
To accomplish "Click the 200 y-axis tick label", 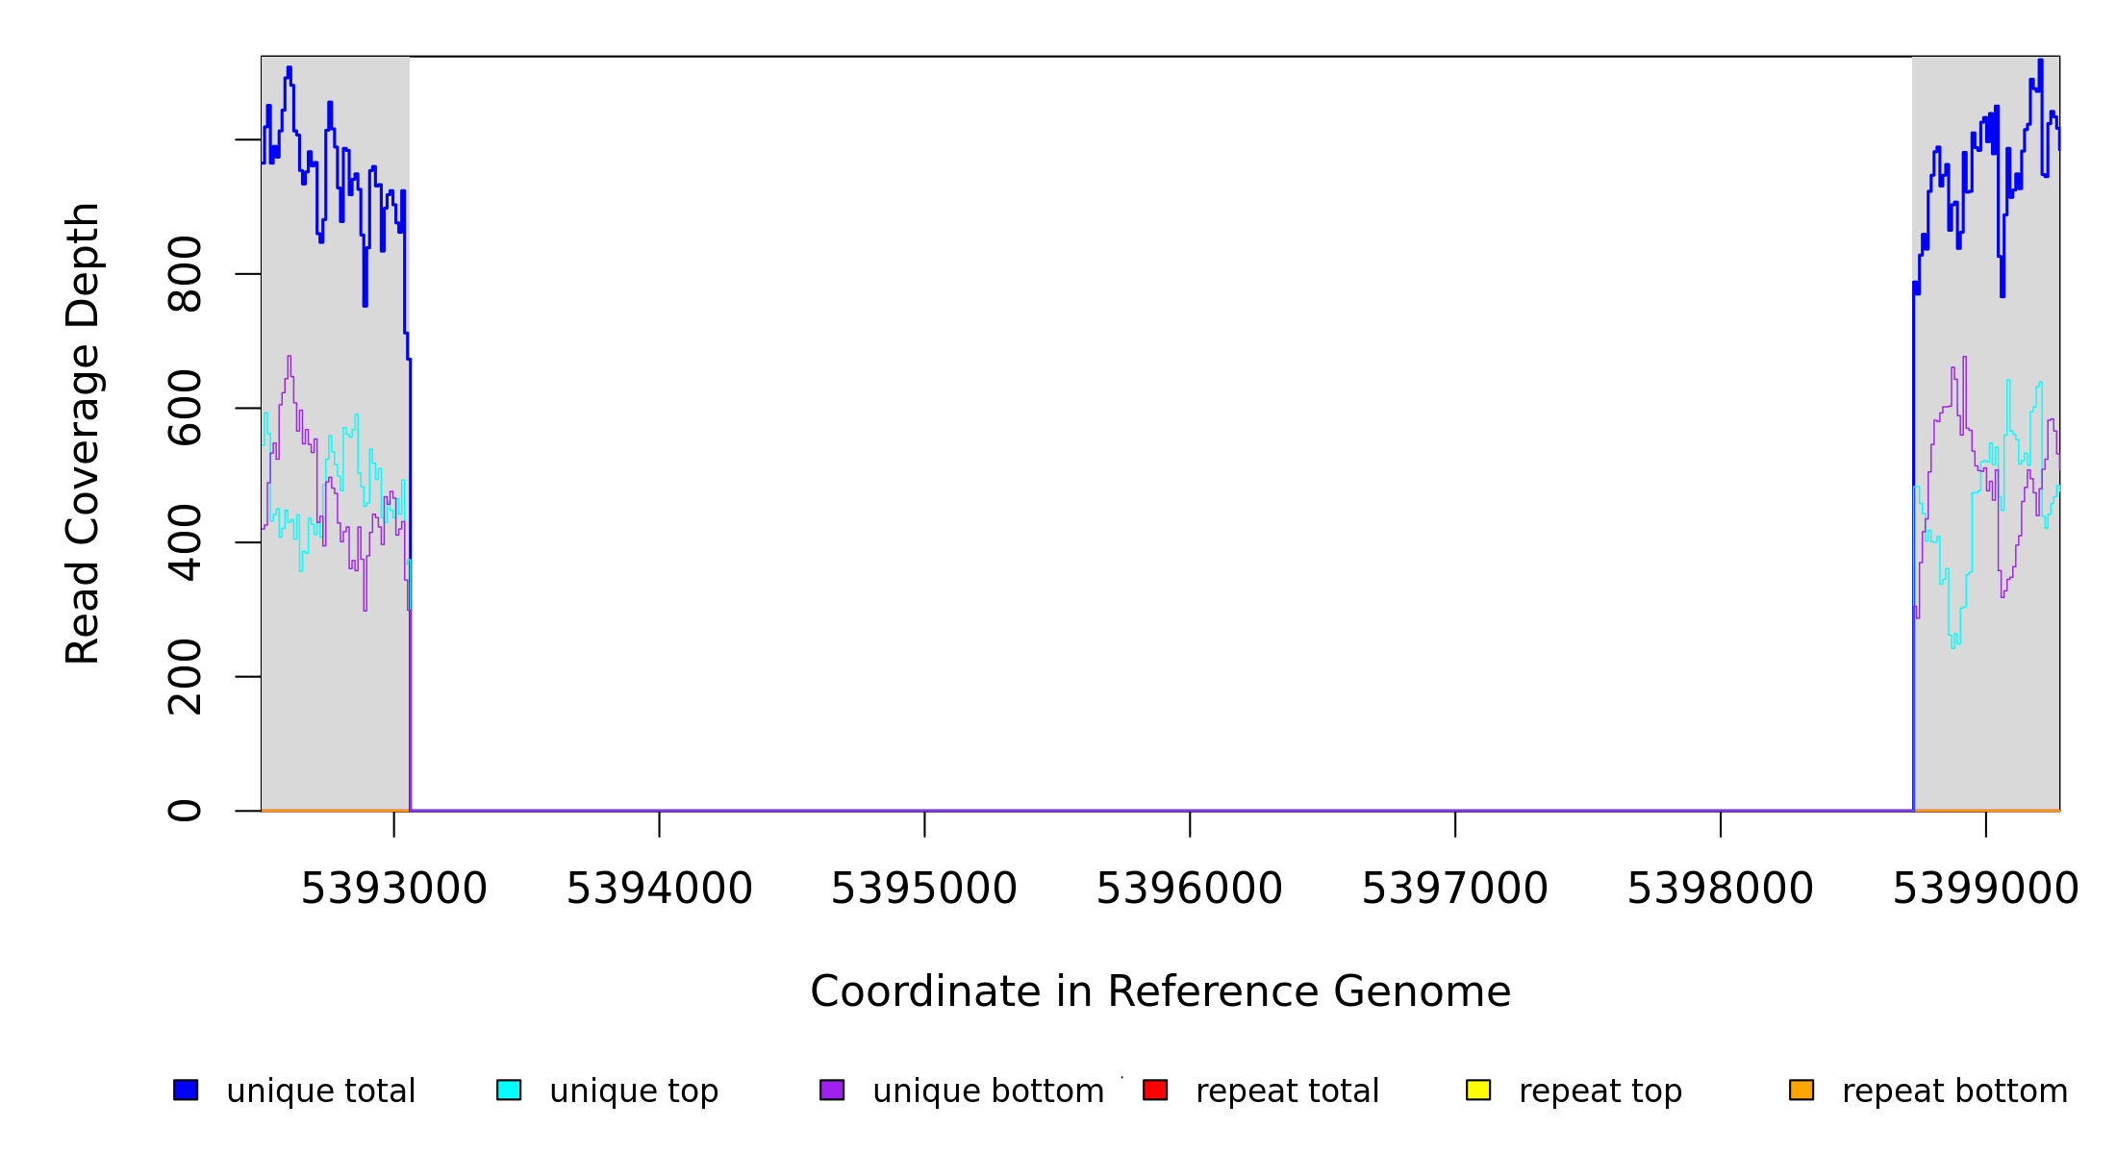I will click(x=186, y=677).
